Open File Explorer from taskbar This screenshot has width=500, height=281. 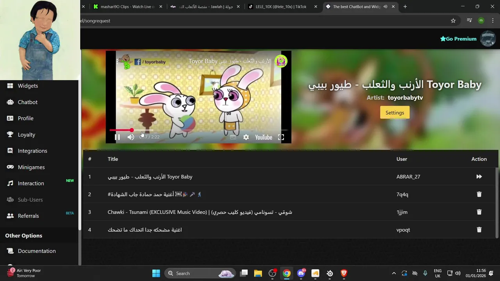[x=258, y=273]
